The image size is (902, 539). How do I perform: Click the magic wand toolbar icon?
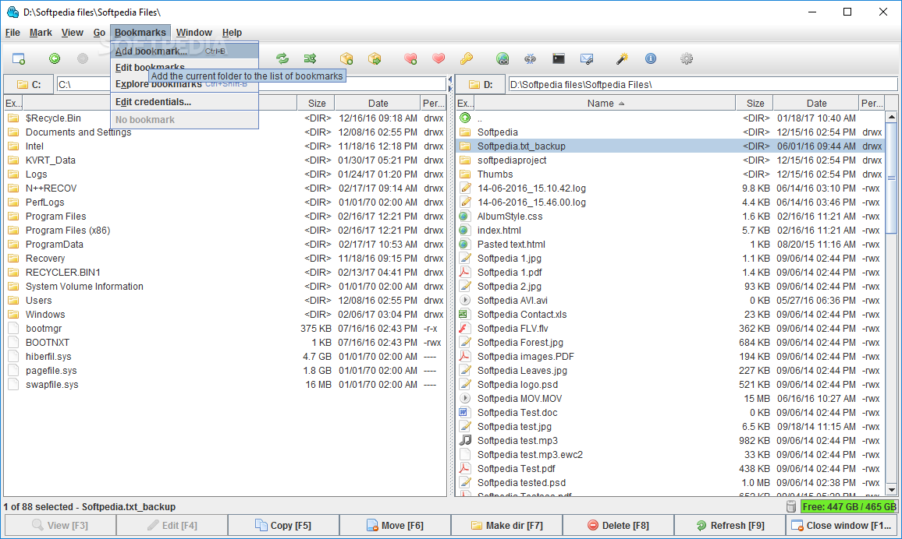tap(622, 58)
